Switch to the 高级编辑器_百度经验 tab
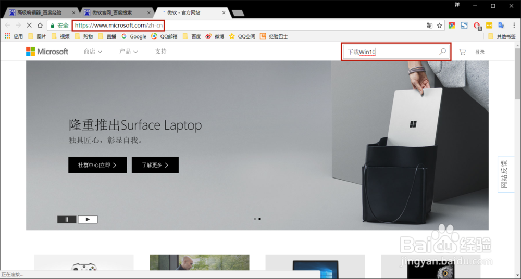Image resolution: width=521 pixels, height=279 pixels. tap(42, 12)
